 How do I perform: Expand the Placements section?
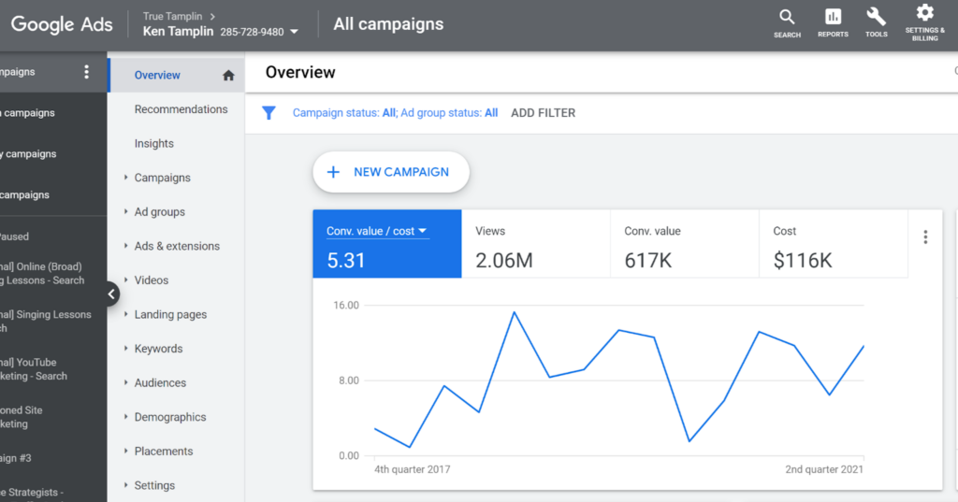(126, 452)
